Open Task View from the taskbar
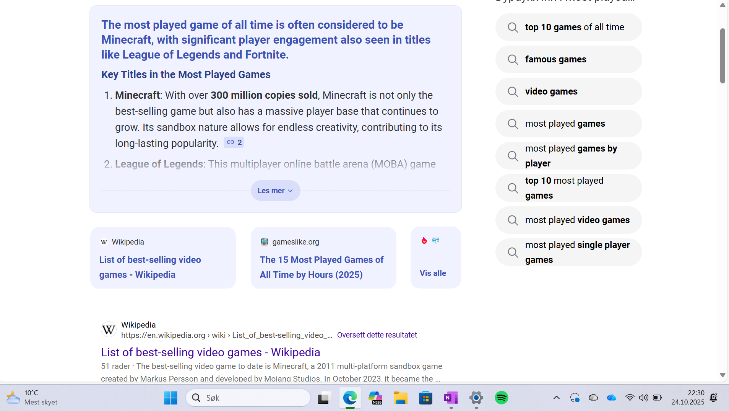This screenshot has height=411, width=729. pos(324,398)
